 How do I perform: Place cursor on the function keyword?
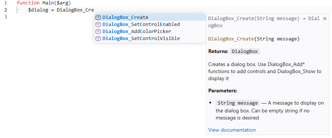pos(28,3)
